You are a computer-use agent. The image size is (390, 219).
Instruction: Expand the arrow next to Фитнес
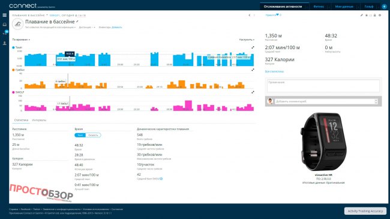point(329,7)
